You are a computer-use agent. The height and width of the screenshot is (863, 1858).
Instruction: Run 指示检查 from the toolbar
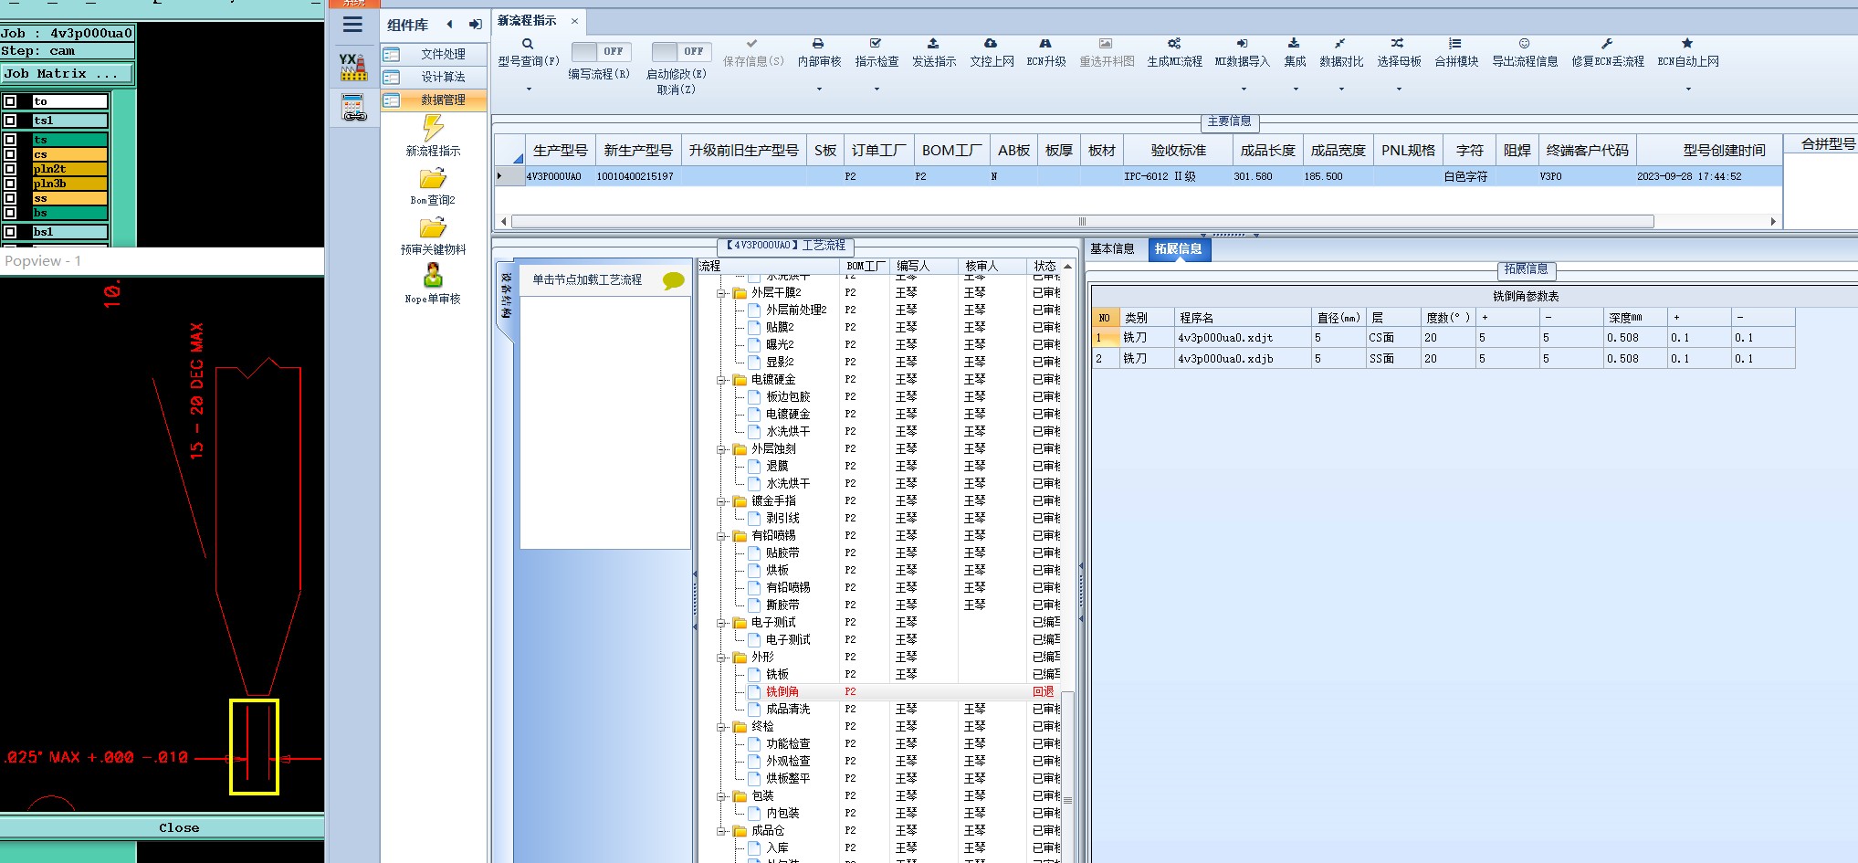tap(877, 52)
